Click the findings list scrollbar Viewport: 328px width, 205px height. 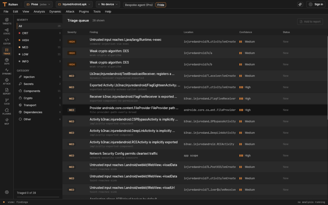coord(327,77)
